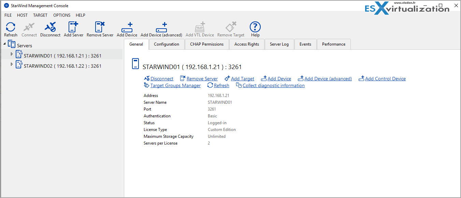Click the Disconnect toolbar icon
461x198 pixels.
coord(50,27)
